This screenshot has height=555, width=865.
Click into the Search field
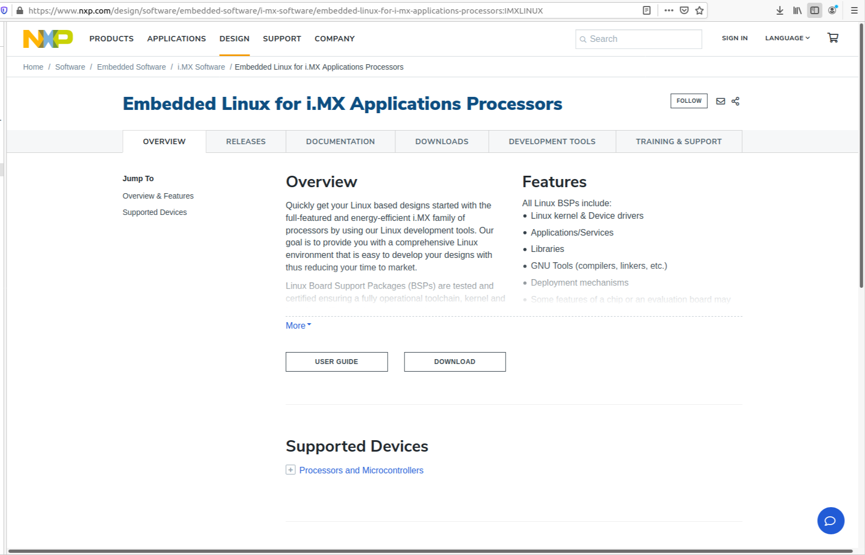click(639, 39)
